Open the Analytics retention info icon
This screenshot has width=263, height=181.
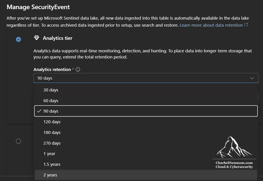pos(78,69)
